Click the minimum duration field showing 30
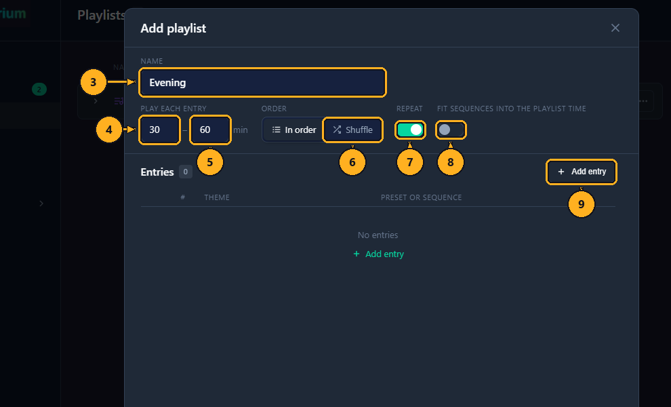The image size is (671, 407). [x=159, y=130]
